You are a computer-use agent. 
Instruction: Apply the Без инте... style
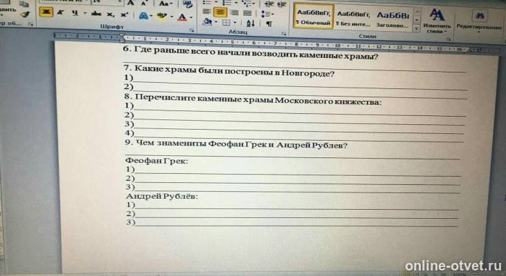[x=353, y=19]
